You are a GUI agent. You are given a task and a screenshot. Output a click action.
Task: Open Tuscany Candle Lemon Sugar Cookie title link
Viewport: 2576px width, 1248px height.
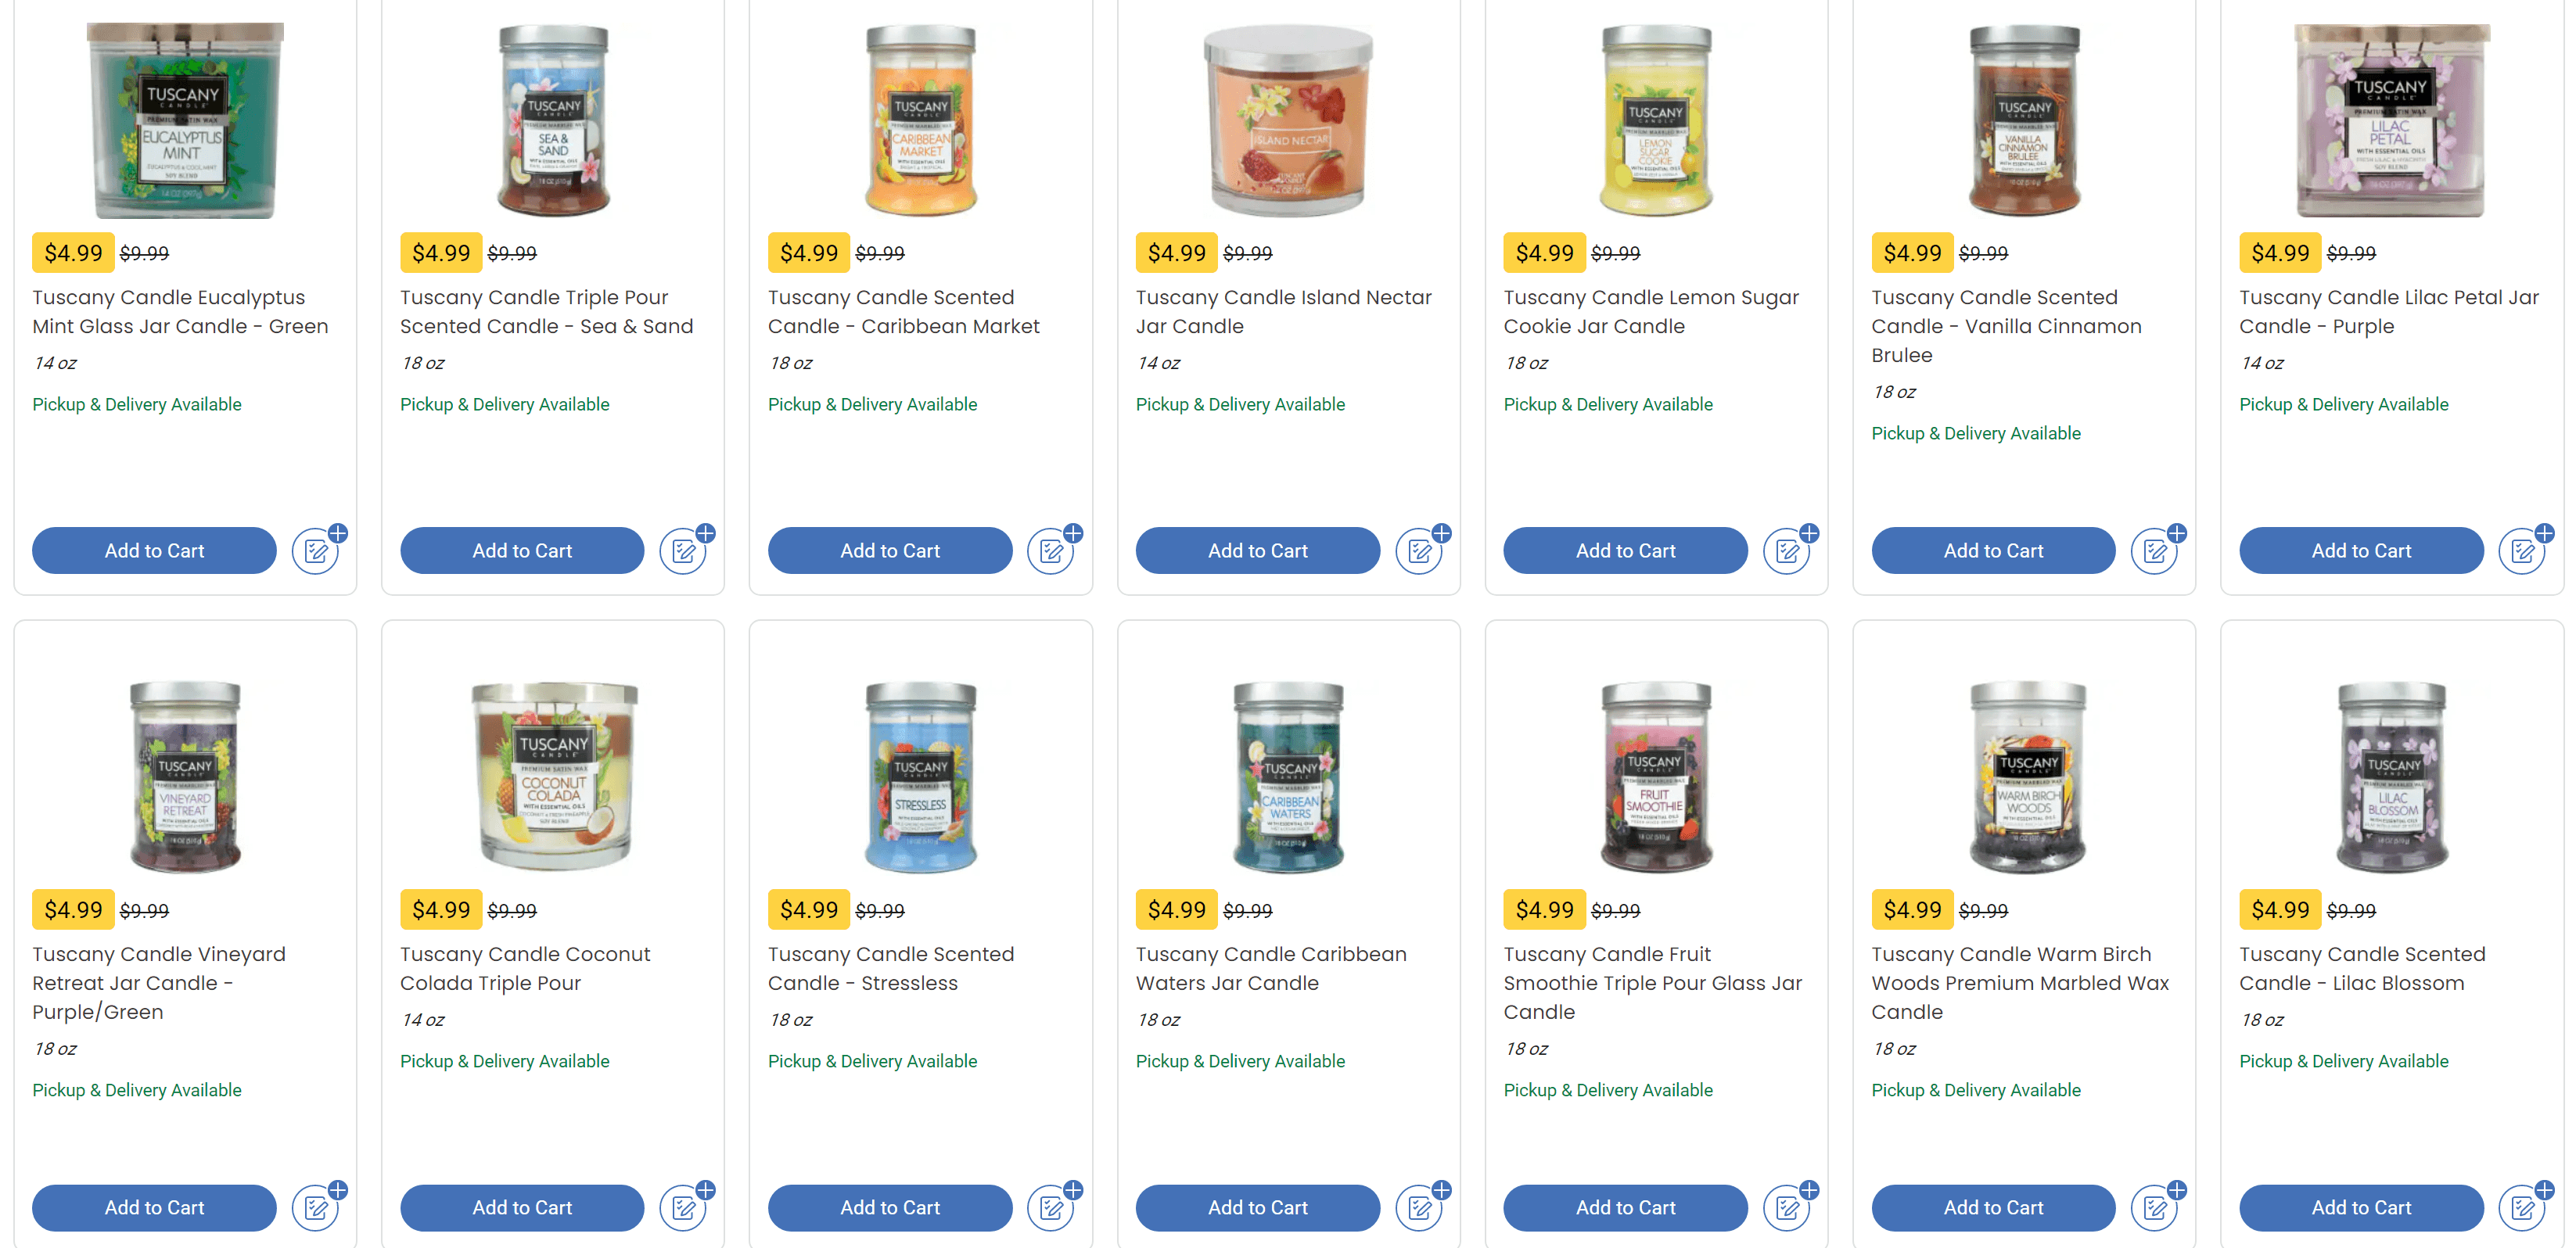click(x=1650, y=312)
